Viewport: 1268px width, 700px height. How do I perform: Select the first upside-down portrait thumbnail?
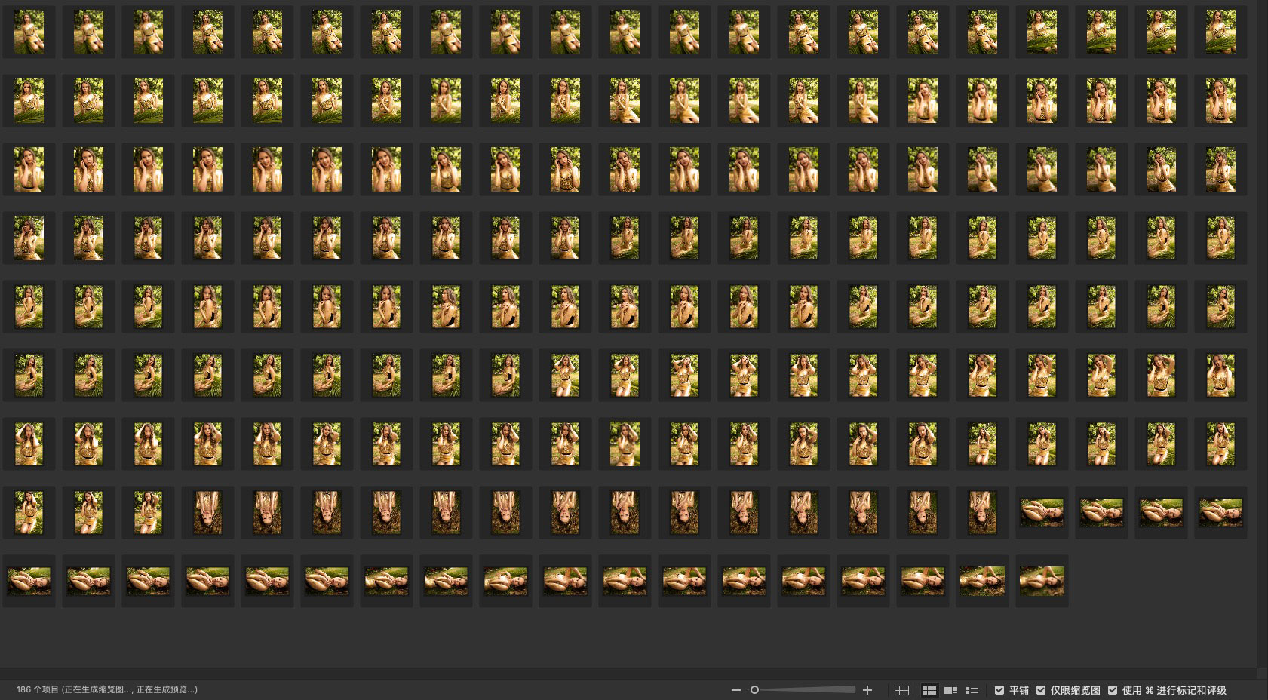coord(207,512)
